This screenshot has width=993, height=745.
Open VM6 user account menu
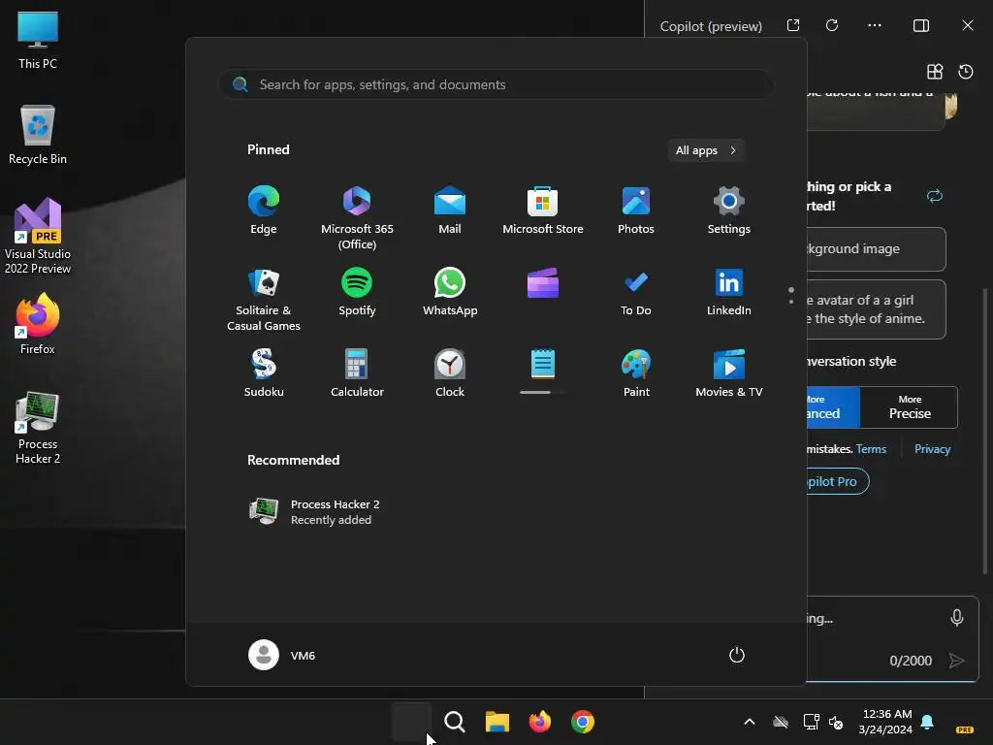tap(282, 655)
